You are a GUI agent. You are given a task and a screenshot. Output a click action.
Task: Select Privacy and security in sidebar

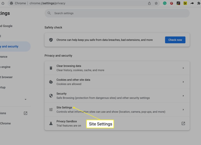pos(15,46)
